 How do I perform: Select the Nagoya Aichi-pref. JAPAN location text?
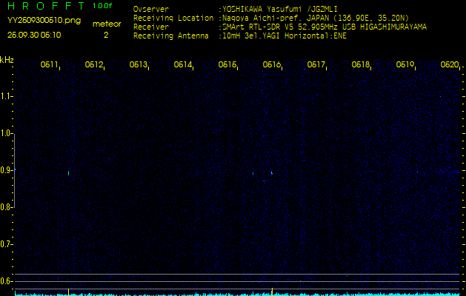pyautogui.click(x=316, y=18)
